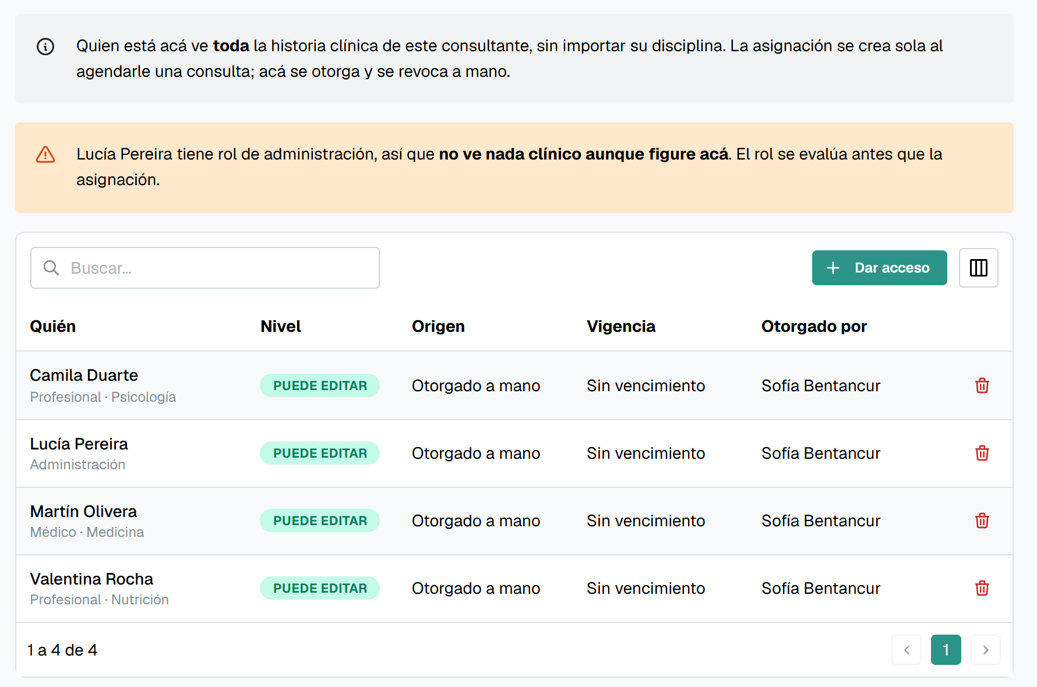The height and width of the screenshot is (687, 1037).
Task: Click the warning triangle icon in orange alert
Action: [45, 155]
